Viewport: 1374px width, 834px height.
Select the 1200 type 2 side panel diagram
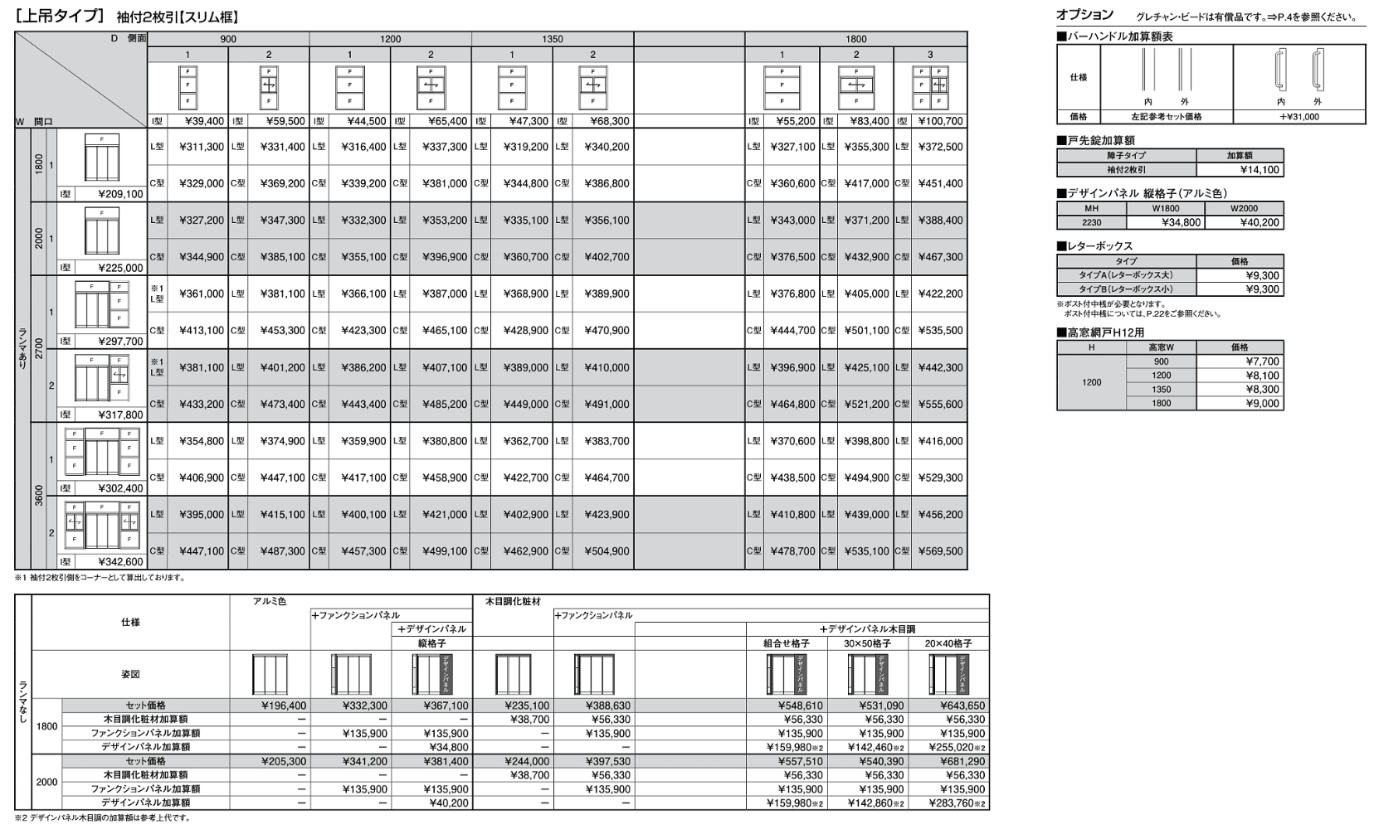pyautogui.click(x=431, y=87)
